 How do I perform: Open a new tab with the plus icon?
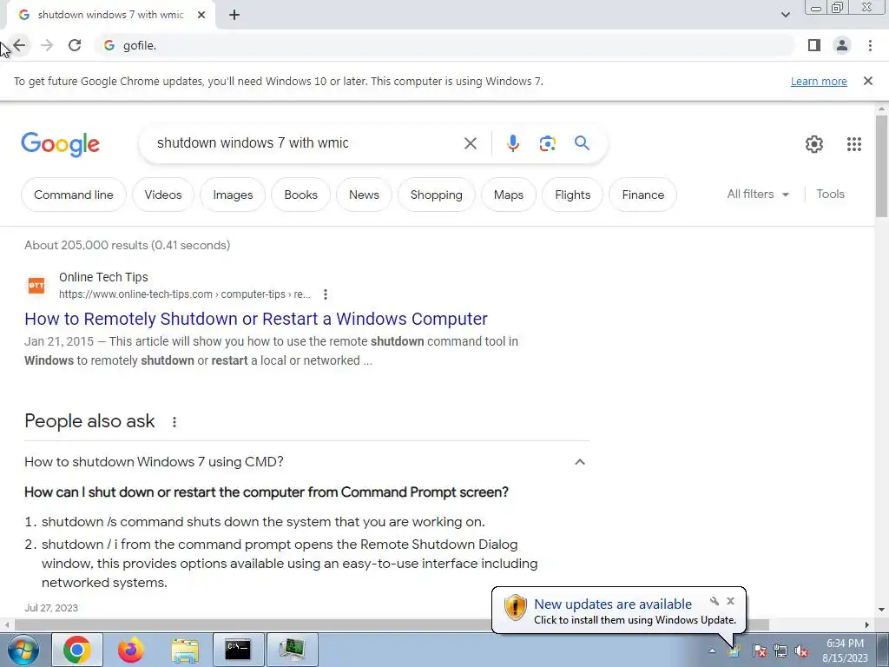coord(234,16)
